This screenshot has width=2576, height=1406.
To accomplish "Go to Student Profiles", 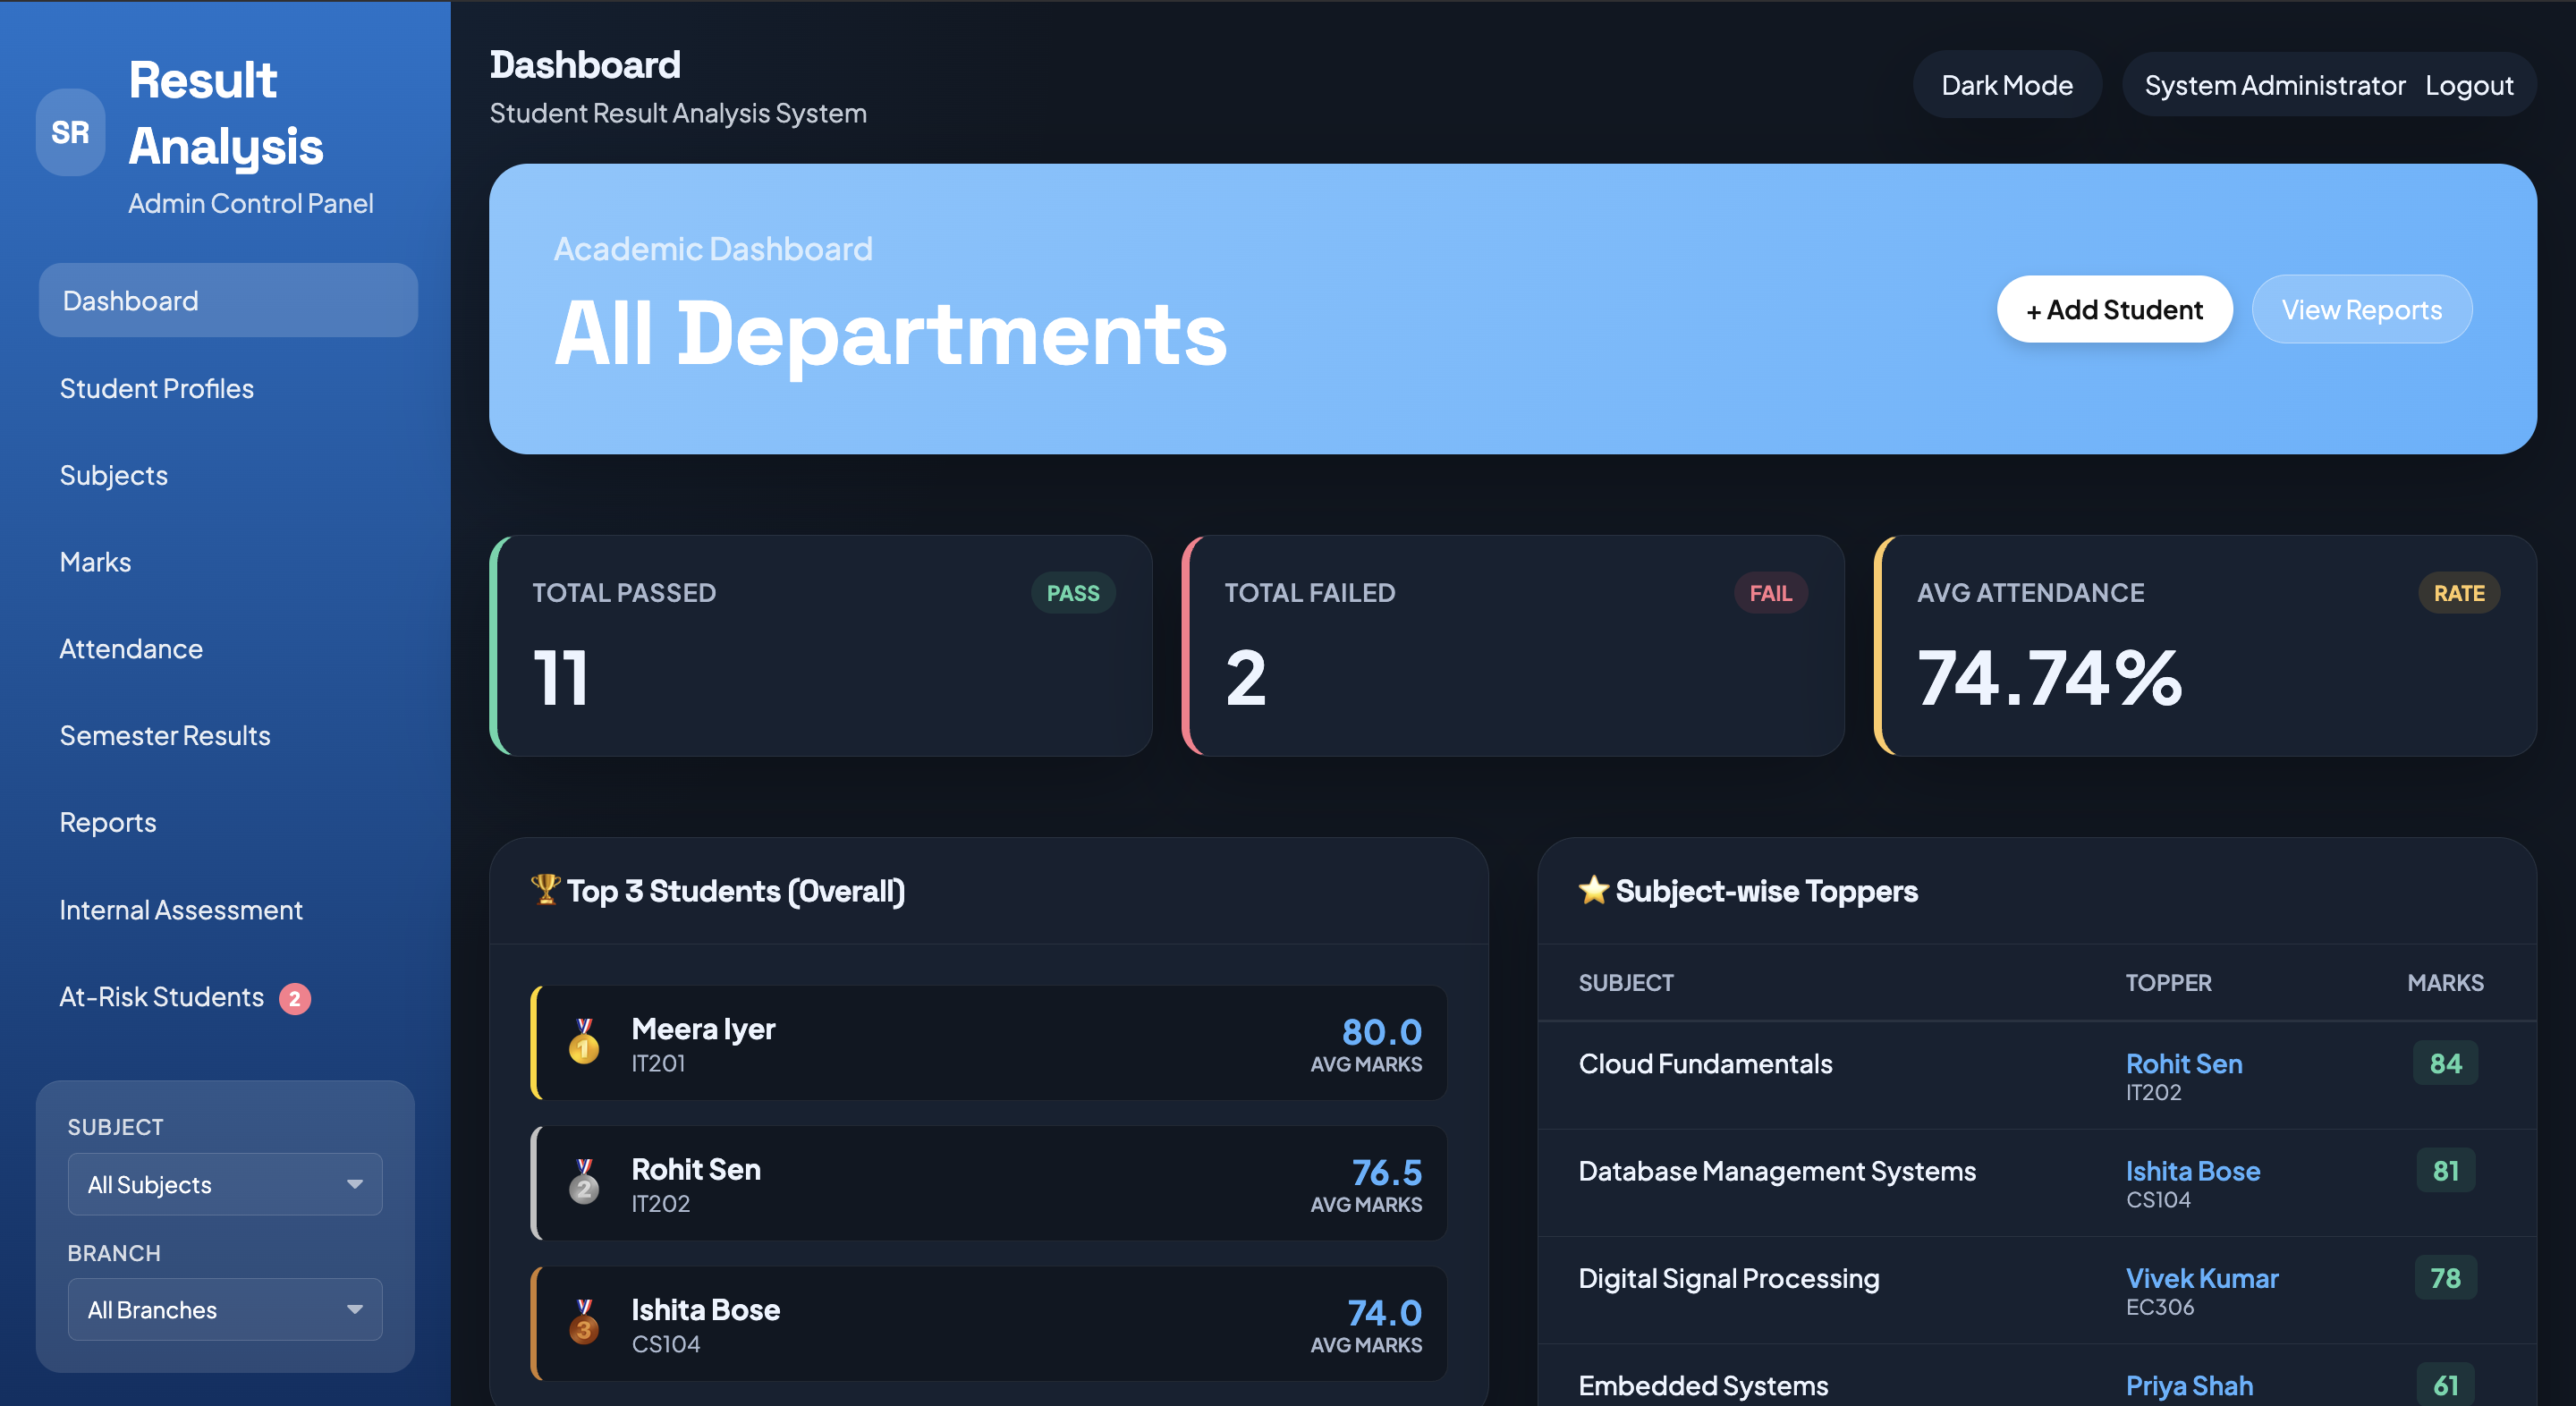I will coord(157,388).
